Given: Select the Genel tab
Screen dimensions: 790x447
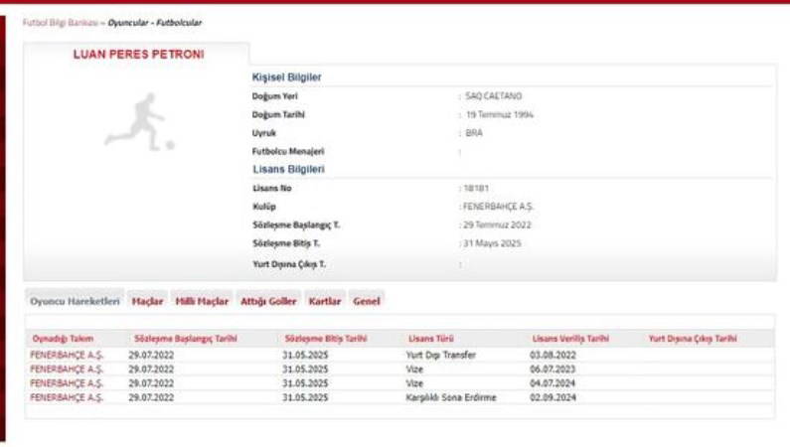Looking at the screenshot, I should (x=367, y=301).
